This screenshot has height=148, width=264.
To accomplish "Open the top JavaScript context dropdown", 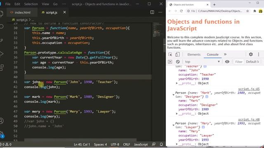I will (202, 62).
